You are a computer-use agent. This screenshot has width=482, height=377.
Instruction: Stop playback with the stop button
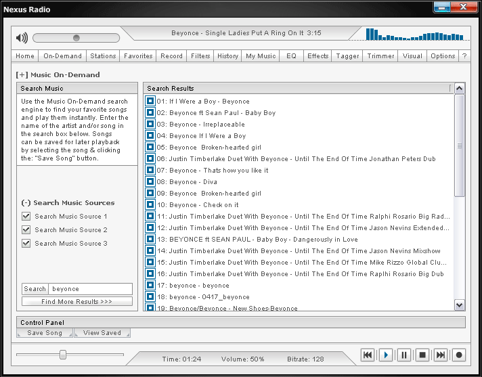tap(422, 355)
